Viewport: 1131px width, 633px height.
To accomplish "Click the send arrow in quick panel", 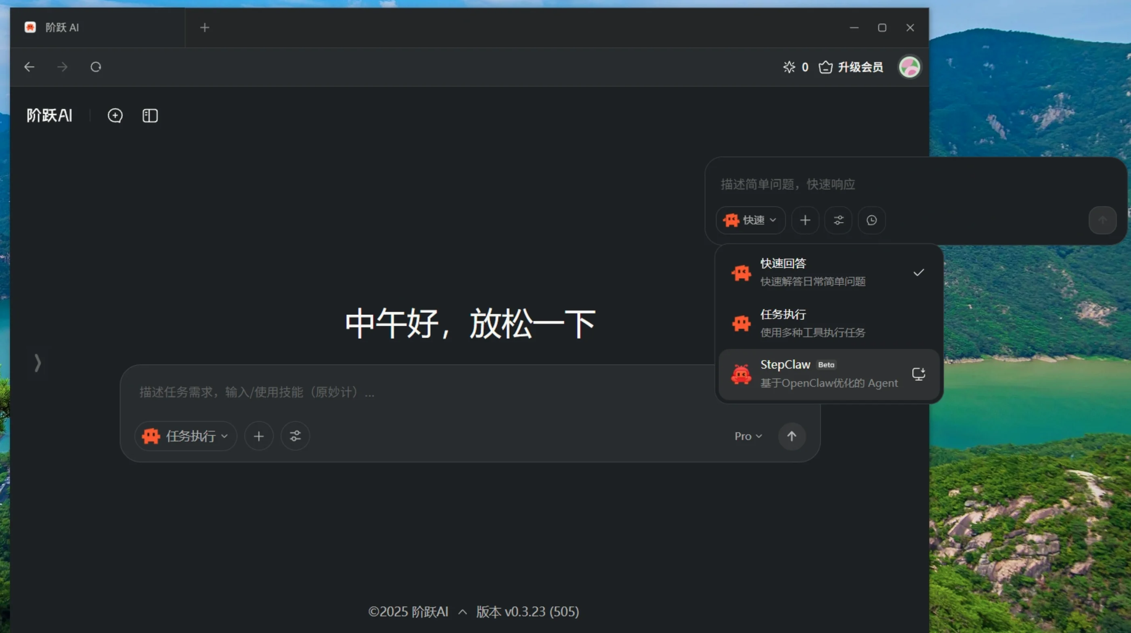I will [1102, 220].
